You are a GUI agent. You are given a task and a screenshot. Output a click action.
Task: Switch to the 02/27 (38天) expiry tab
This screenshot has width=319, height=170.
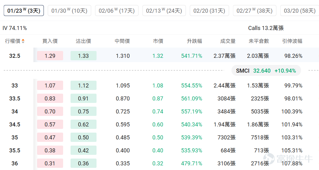click(x=255, y=11)
